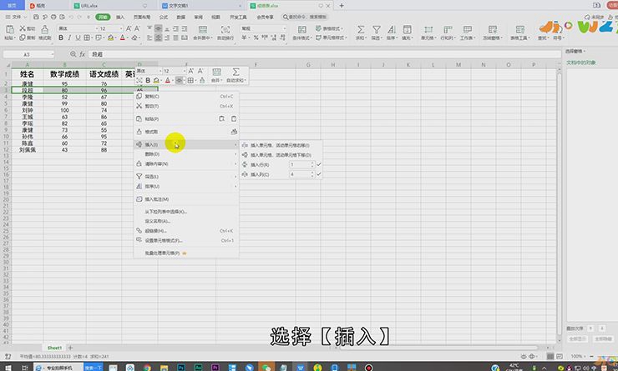The height and width of the screenshot is (371, 618).
Task: Click the Format Painter brush in the ribbon
Action: pos(45,29)
